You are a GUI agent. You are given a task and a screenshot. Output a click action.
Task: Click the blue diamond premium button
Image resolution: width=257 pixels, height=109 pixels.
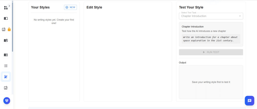tap(7, 101)
